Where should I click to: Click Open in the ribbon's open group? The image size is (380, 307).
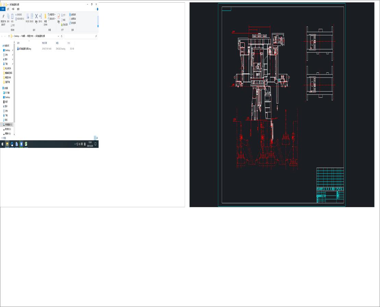pos(64,15)
